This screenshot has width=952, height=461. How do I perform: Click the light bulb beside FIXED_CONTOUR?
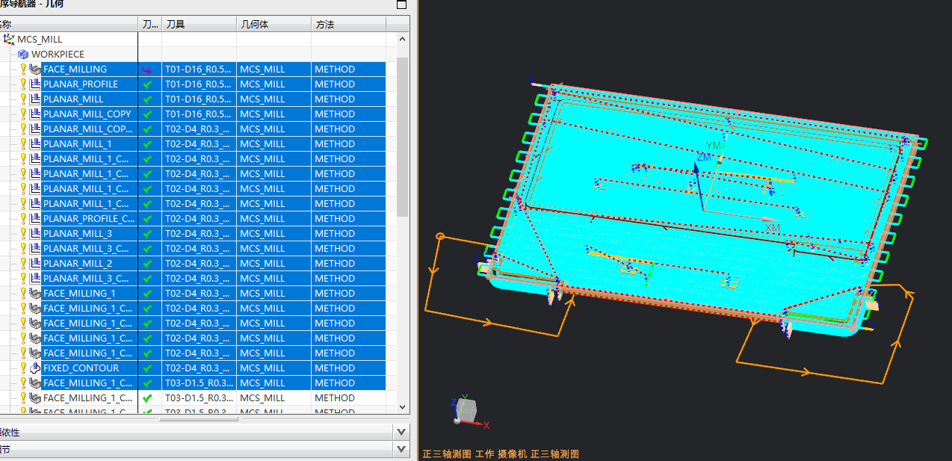pos(23,368)
